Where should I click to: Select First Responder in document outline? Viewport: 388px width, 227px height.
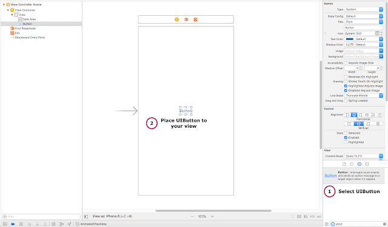point(25,28)
